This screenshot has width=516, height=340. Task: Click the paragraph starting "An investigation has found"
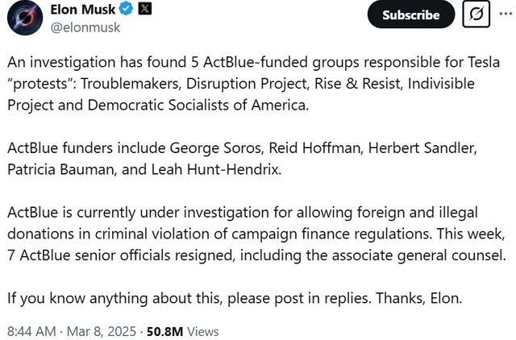pos(242,84)
